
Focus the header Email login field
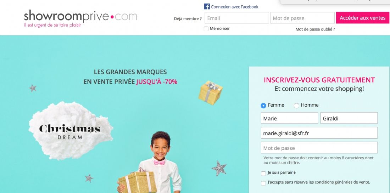237,18
